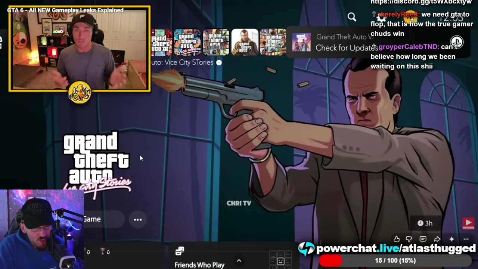Open the three-dot more options button
The width and height of the screenshot is (478, 269).
(138, 220)
